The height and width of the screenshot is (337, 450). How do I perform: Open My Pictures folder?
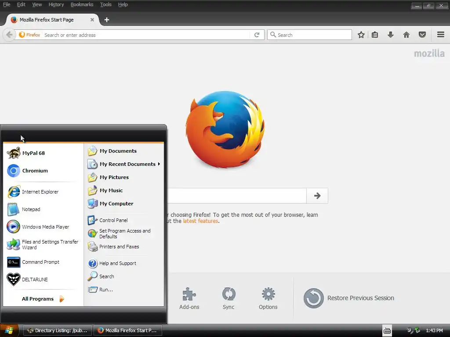(123, 177)
